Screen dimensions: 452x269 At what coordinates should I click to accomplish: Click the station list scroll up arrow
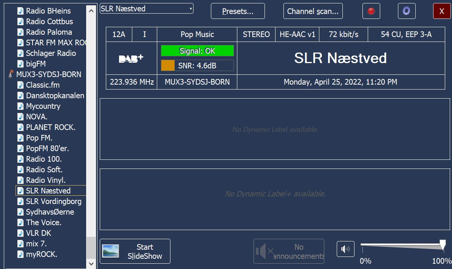click(x=91, y=11)
